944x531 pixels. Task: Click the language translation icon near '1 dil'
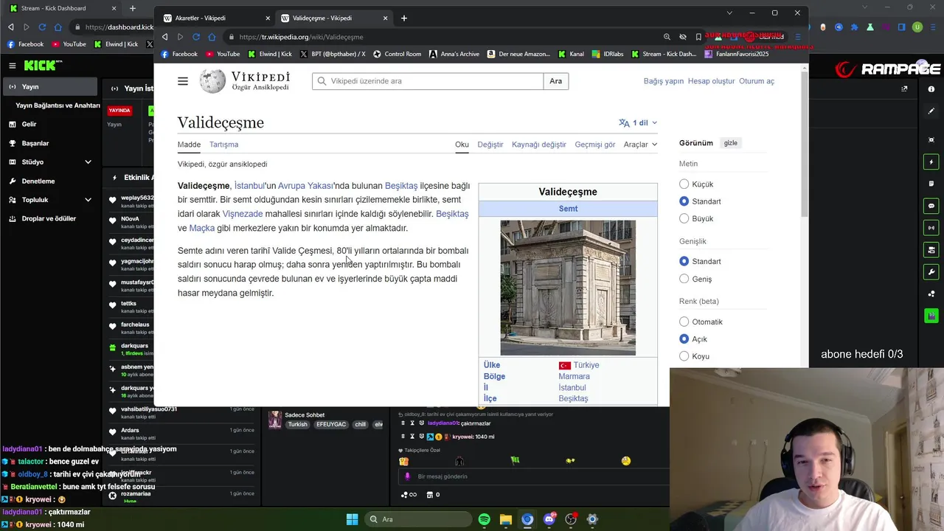(x=625, y=123)
